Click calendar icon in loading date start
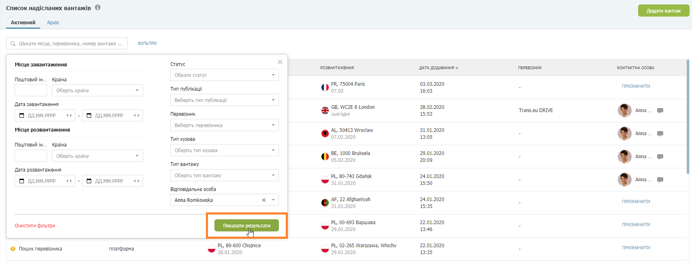 point(22,115)
